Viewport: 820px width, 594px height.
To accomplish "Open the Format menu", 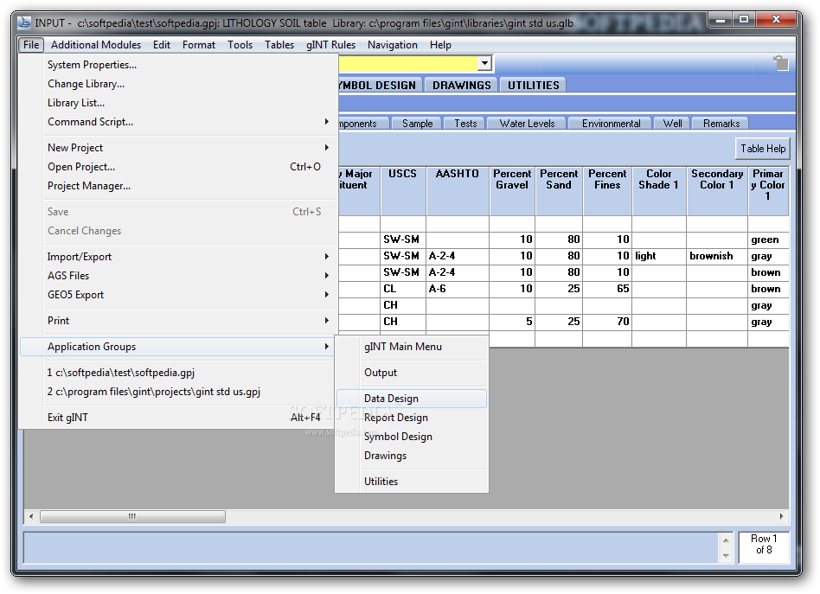I will [199, 45].
